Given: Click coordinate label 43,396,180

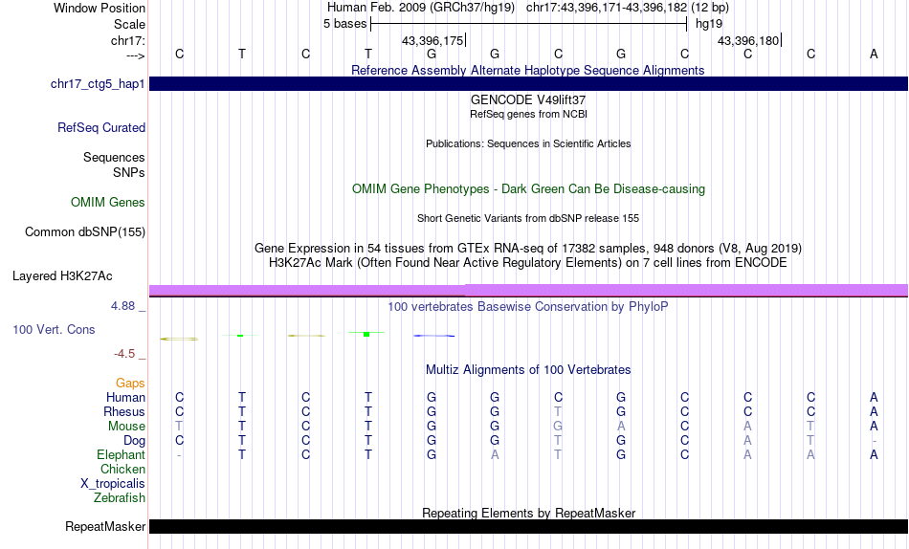Looking at the screenshot, I should (x=748, y=40).
